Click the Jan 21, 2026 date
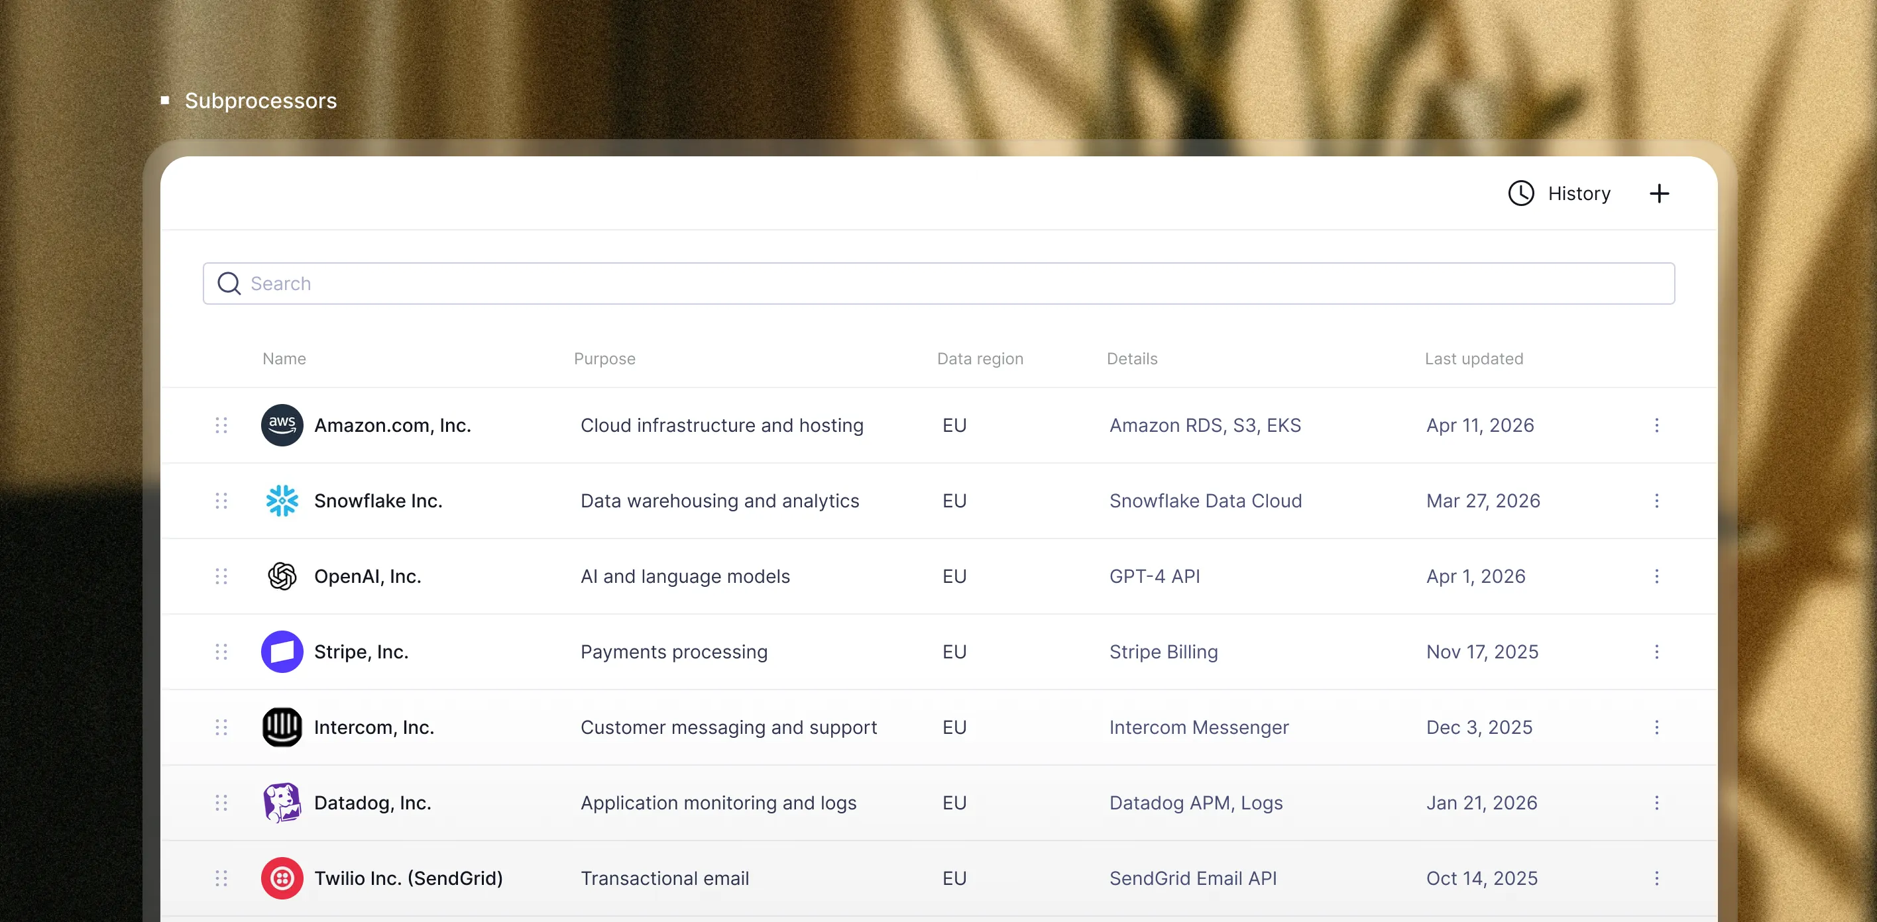The image size is (1877, 922). point(1481,803)
